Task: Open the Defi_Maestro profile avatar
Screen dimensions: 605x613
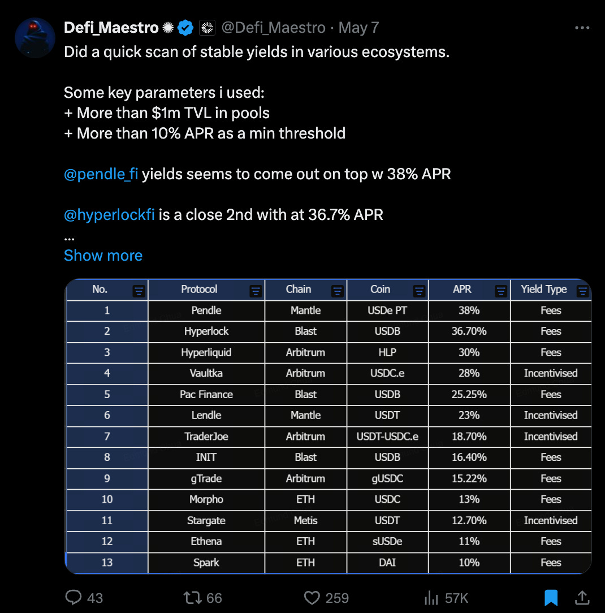Action: (x=35, y=38)
